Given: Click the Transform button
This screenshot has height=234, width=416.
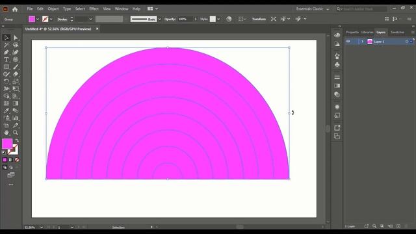Looking at the screenshot, I should pos(259,19).
